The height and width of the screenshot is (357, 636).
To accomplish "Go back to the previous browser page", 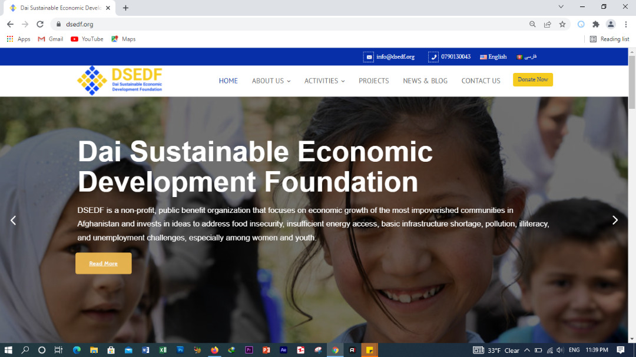I will (10, 24).
